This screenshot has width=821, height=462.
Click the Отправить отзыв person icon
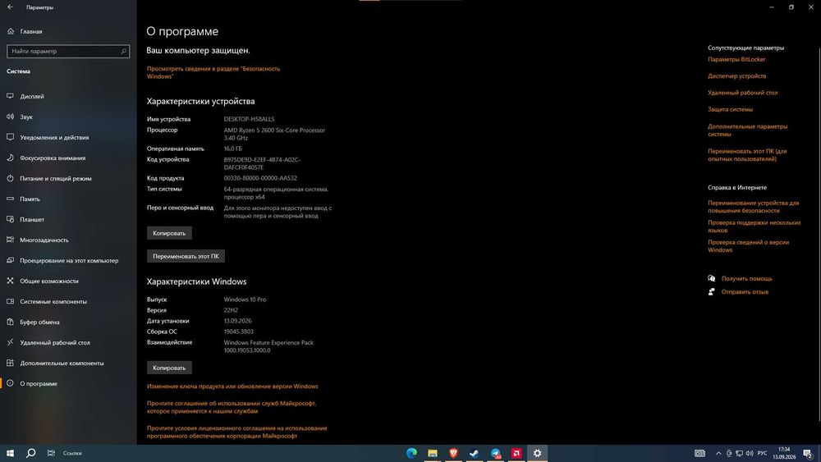pyautogui.click(x=711, y=292)
